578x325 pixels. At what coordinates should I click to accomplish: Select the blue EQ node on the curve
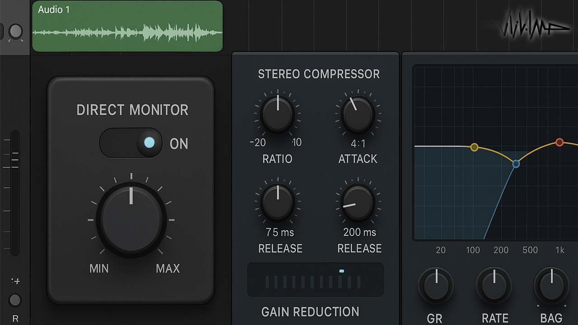click(516, 164)
